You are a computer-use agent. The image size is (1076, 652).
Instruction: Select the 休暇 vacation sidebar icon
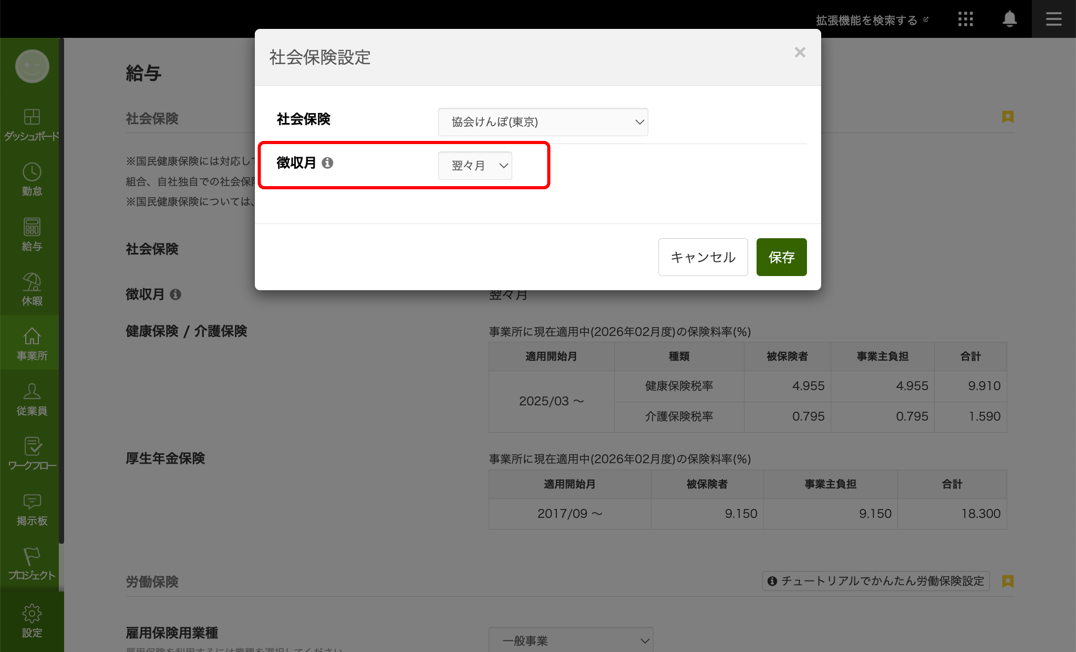[x=32, y=282]
